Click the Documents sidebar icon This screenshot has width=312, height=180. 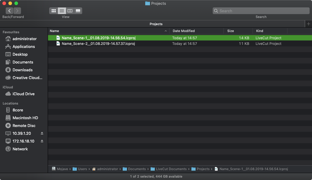tap(8, 62)
